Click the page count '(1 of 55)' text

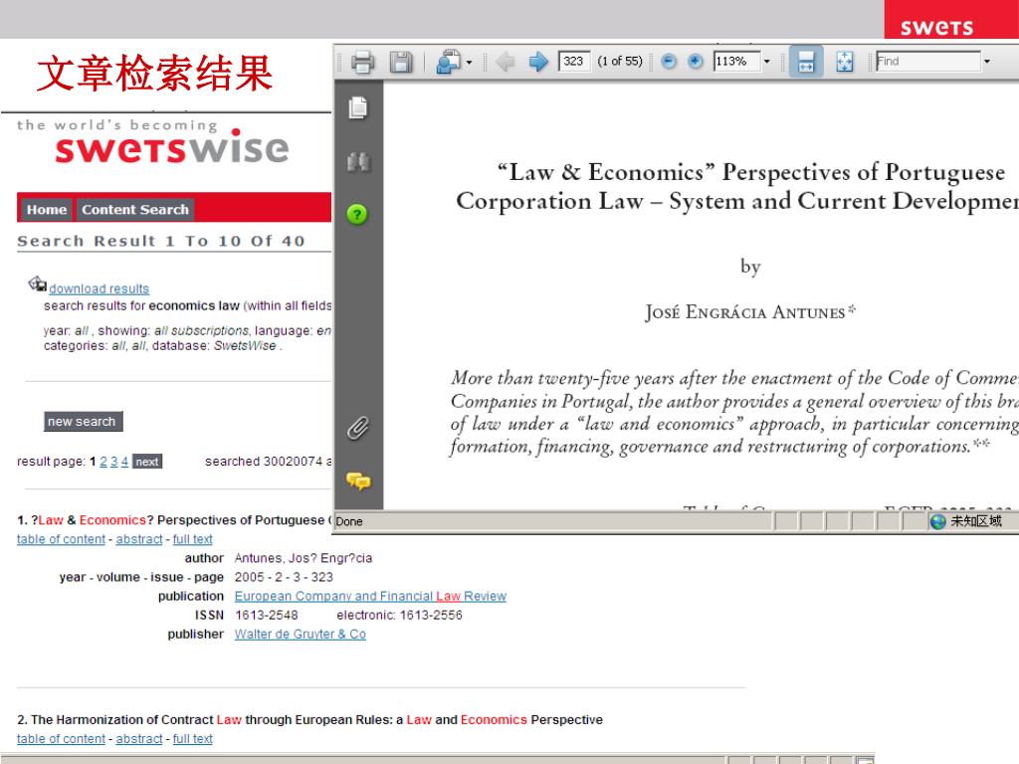[x=619, y=61]
